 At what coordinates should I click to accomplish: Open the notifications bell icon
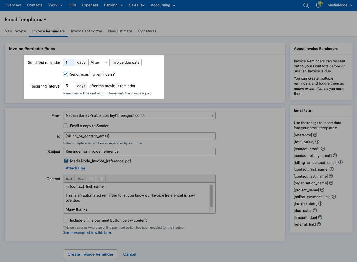[x=318, y=5]
